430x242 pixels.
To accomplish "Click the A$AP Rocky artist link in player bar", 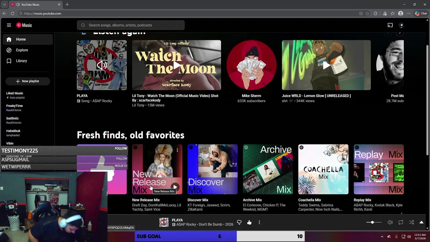I will pyautogui.click(x=186, y=225).
